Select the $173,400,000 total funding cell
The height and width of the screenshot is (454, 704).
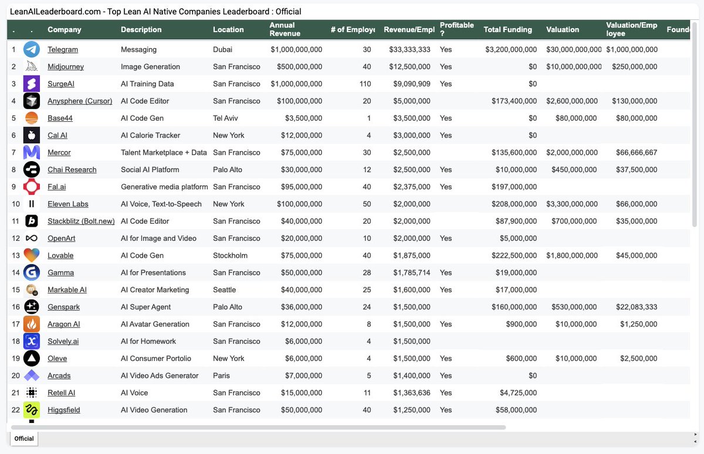(514, 101)
